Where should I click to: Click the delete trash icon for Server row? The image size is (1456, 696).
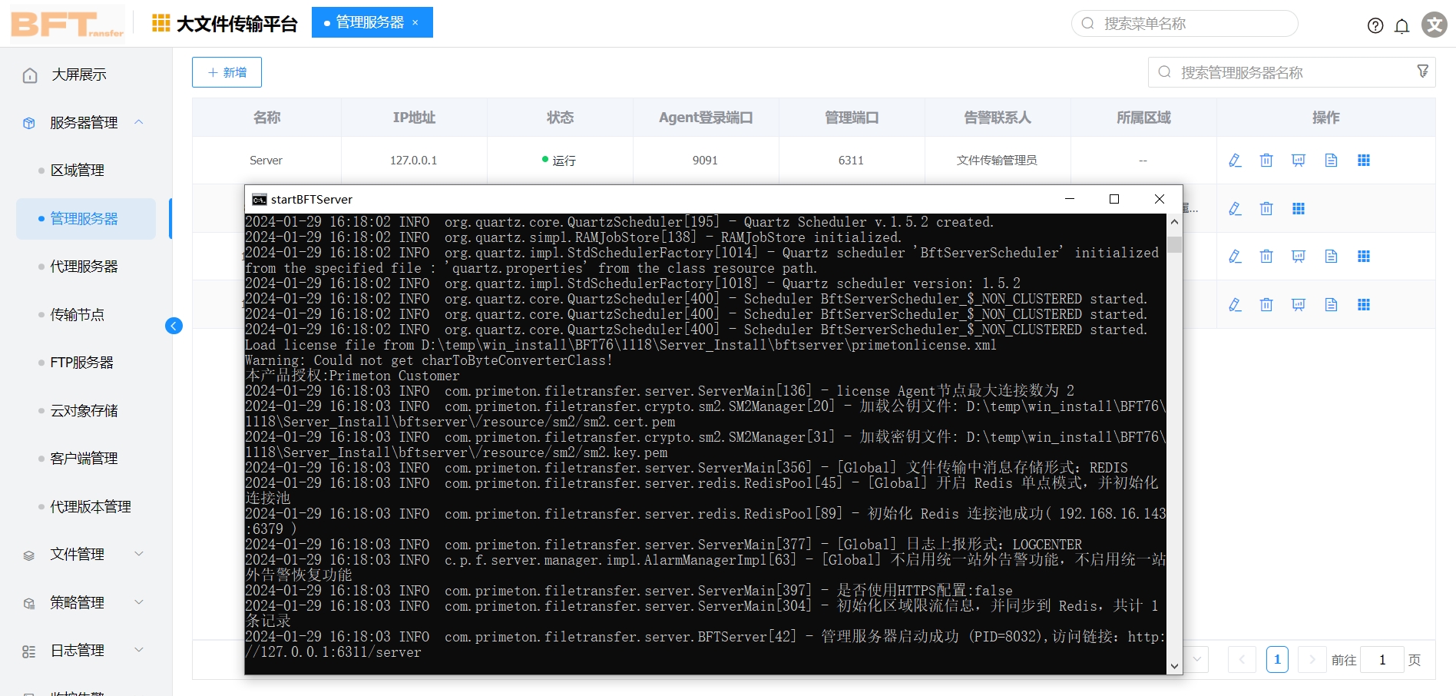click(x=1266, y=161)
